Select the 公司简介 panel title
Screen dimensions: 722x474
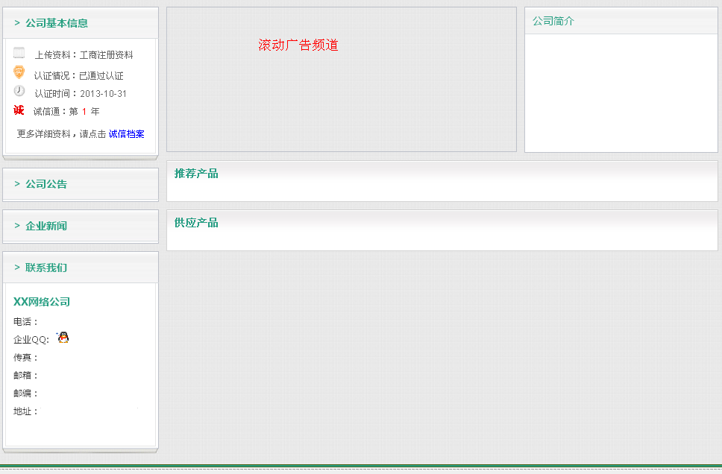553,22
